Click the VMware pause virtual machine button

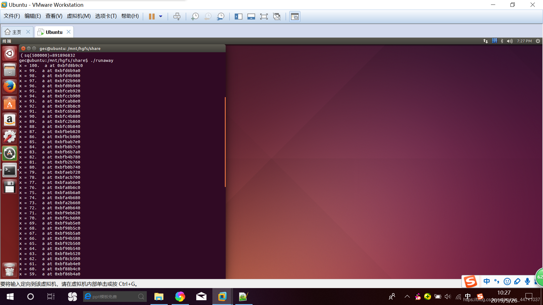(152, 16)
